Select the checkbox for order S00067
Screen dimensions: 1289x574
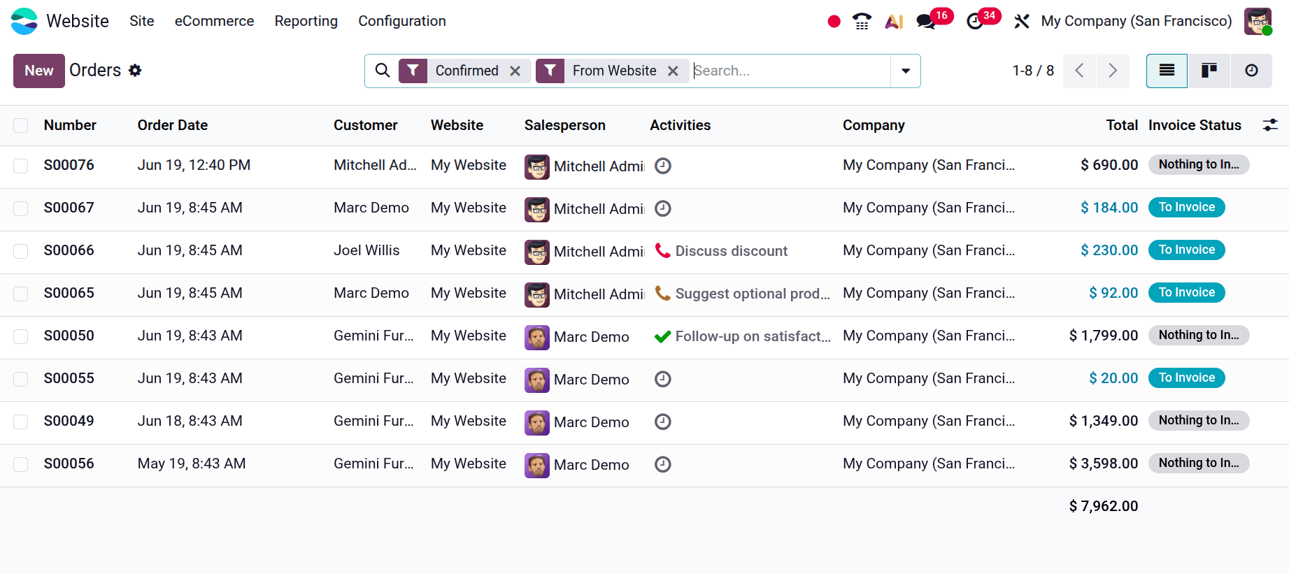[21, 208]
